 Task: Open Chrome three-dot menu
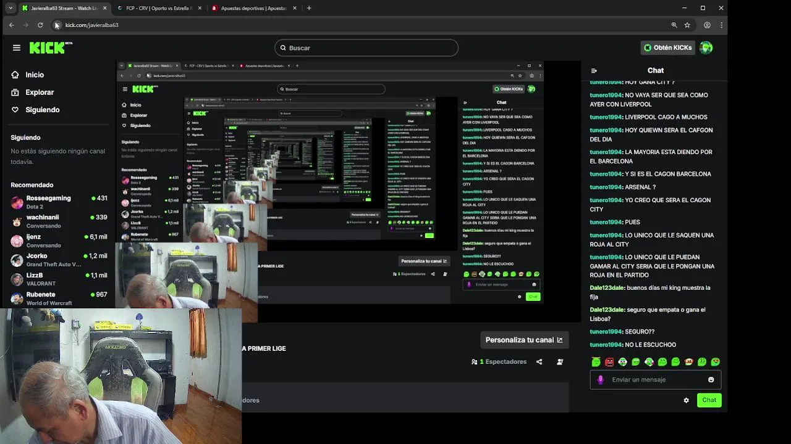click(x=721, y=25)
